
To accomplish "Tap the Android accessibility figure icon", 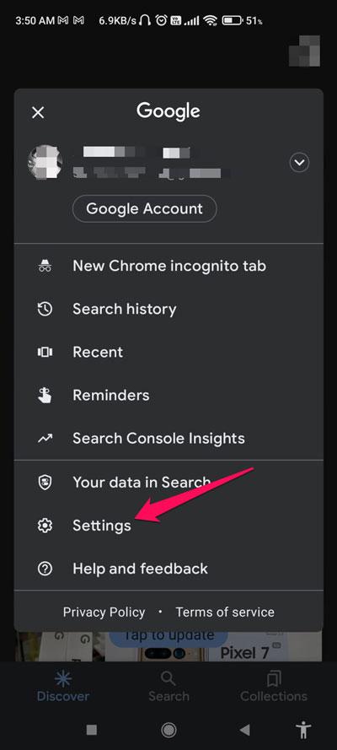I will 303,730.
